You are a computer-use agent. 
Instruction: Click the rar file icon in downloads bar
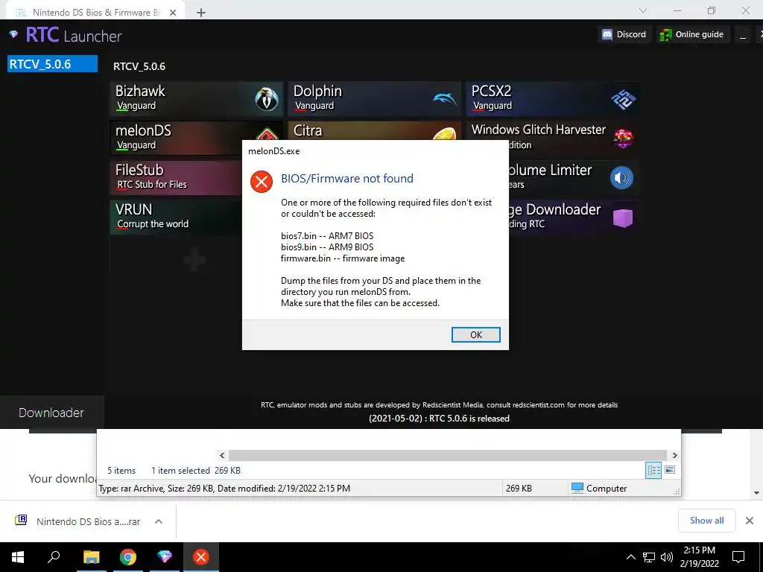pyautogui.click(x=21, y=521)
